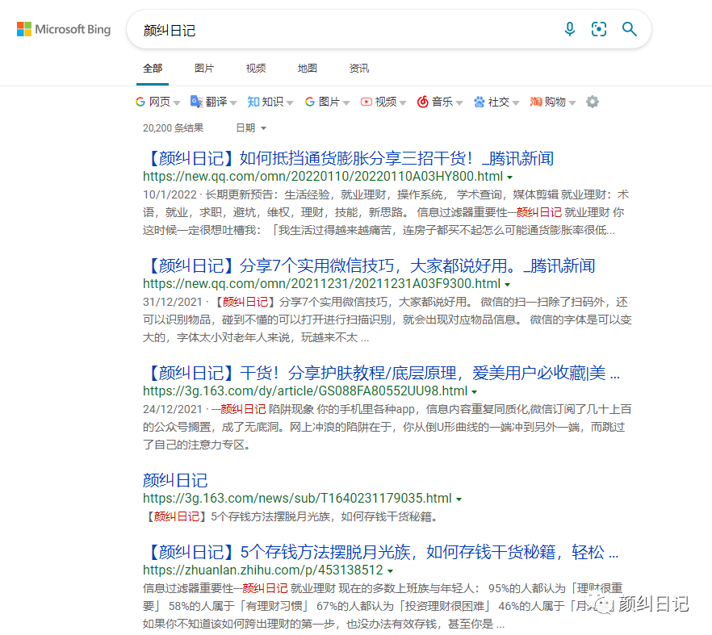Open the 日期 filter dropdown
Screen dimensions: 712x635
coord(250,128)
